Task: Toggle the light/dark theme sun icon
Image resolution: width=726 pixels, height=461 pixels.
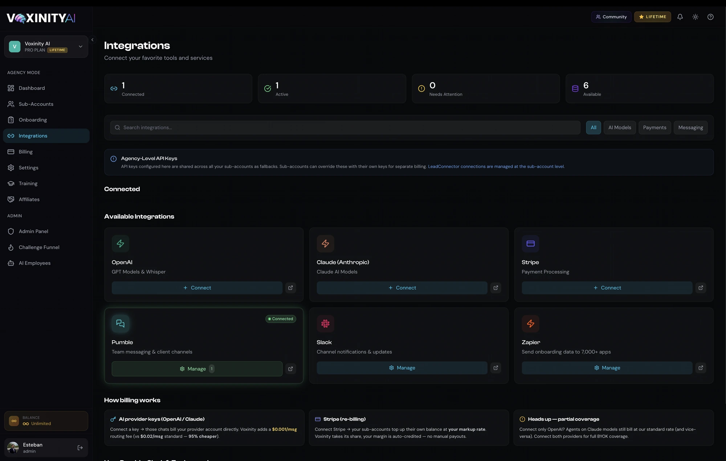Action: (x=695, y=17)
